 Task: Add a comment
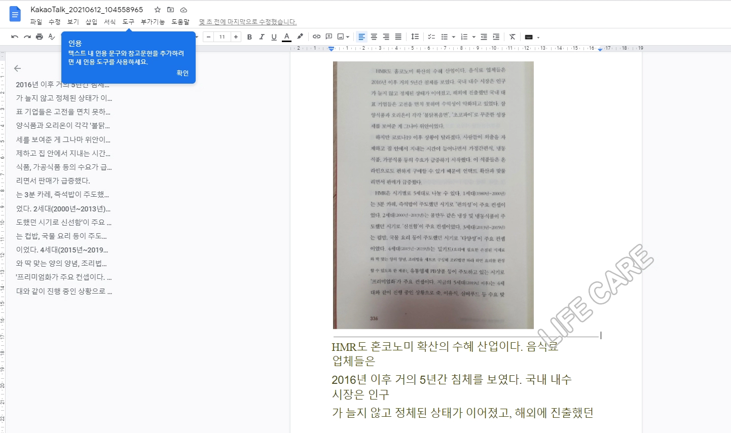pyautogui.click(x=329, y=37)
